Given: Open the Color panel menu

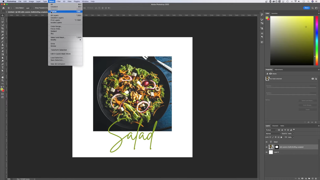Looking at the screenshot, I should 319,13.
